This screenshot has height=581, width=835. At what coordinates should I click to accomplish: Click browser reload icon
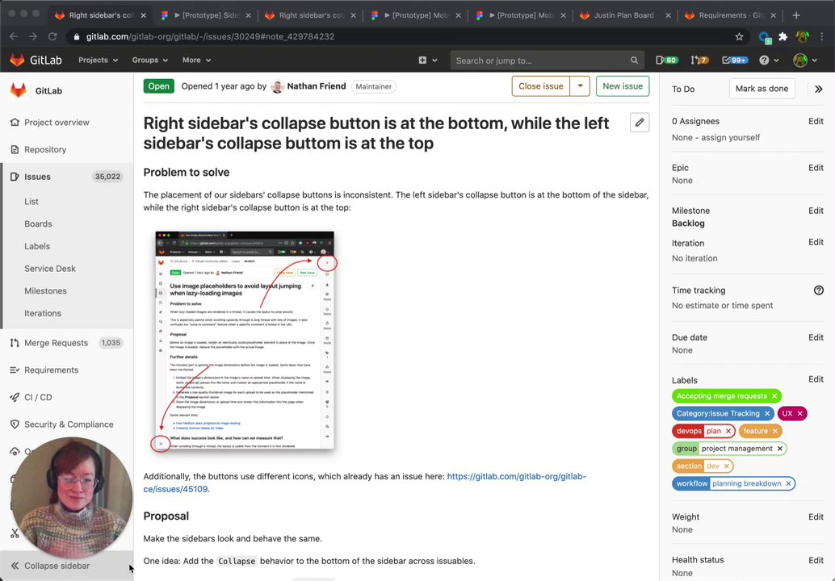[52, 36]
